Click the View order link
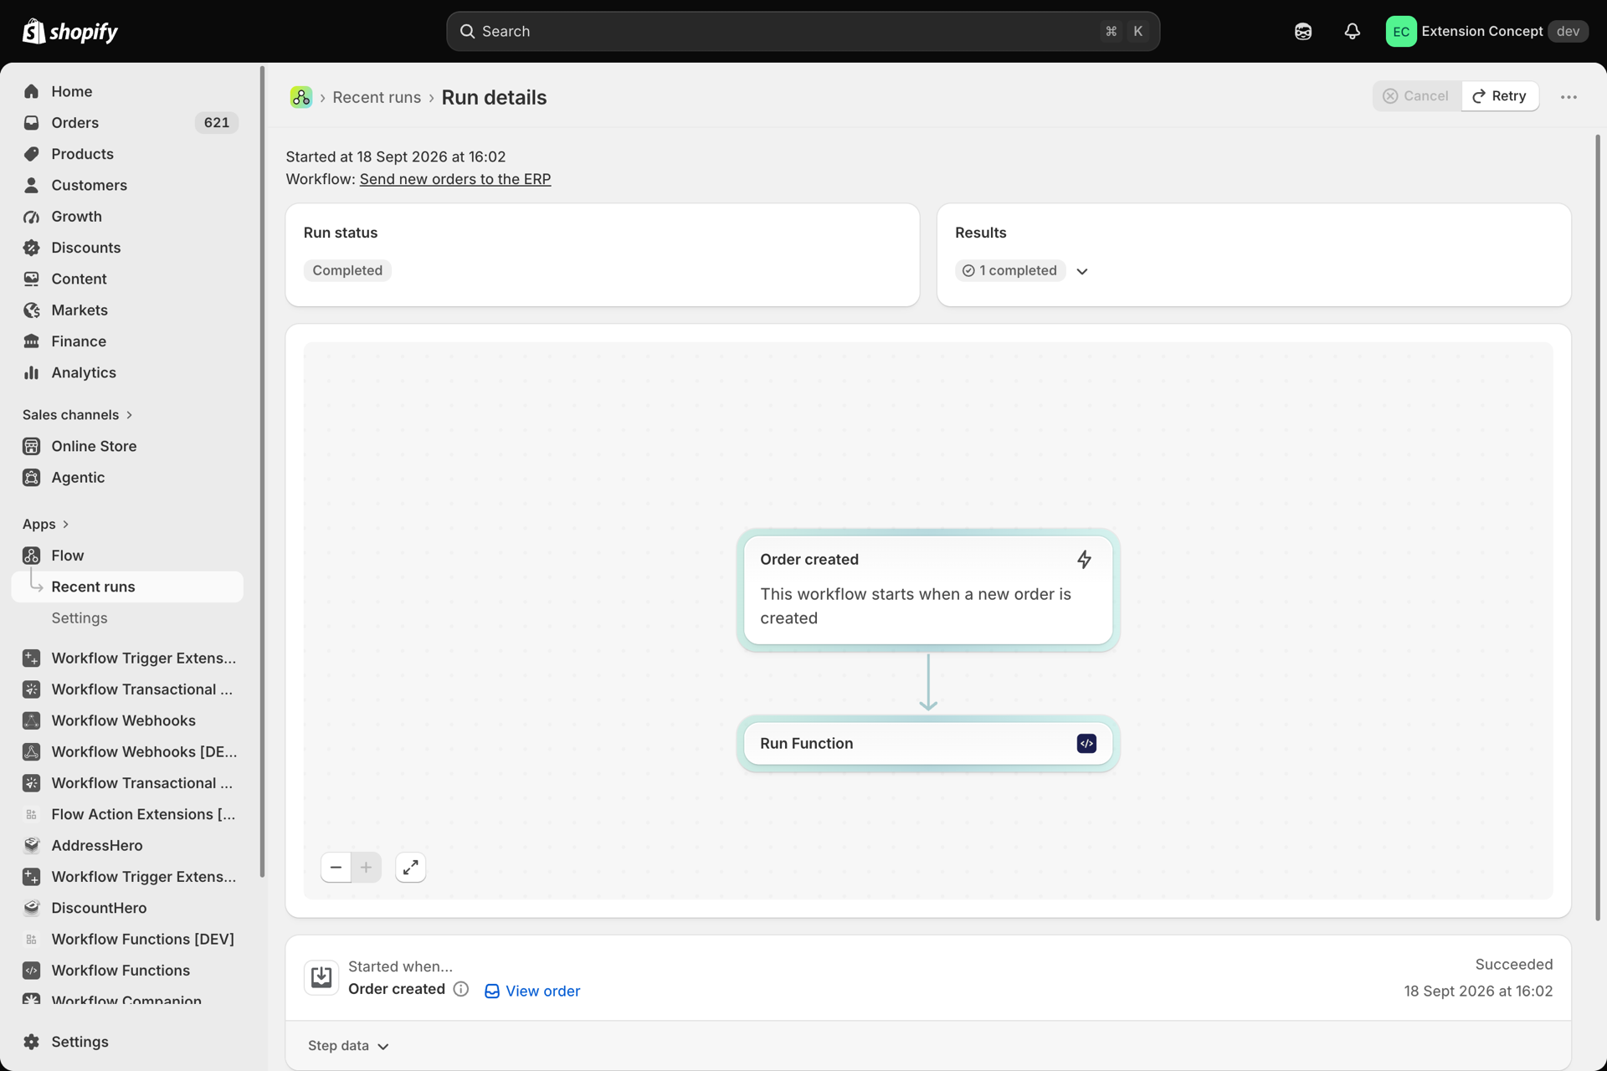1607x1071 pixels. click(532, 991)
